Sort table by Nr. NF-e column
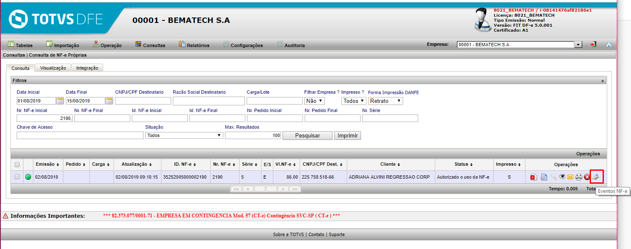The image size is (631, 249). tap(225, 164)
